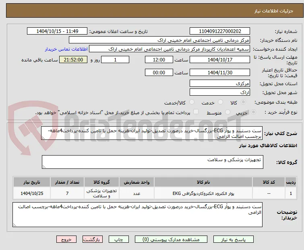Click the row number cell 1

point(291,193)
